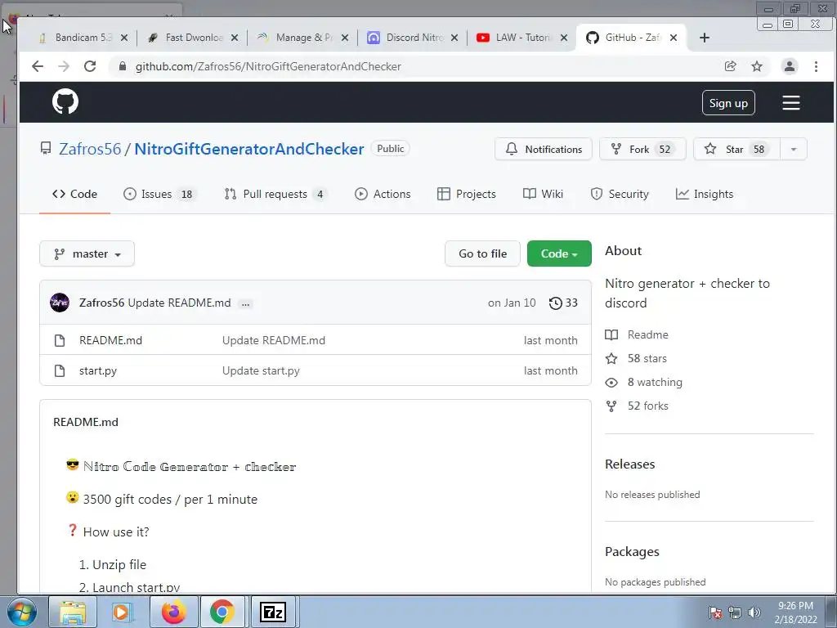Click the network tray icon
Image resolution: width=837 pixels, height=628 pixels.
pos(735,612)
